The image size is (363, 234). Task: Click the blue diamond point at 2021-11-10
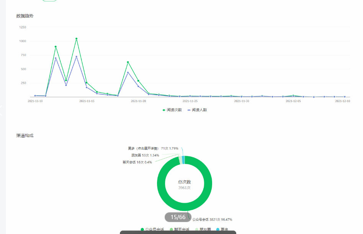[x=35, y=96]
